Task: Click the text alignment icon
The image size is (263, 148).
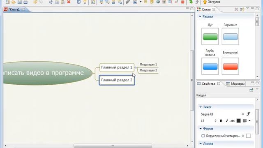Action: point(245,120)
